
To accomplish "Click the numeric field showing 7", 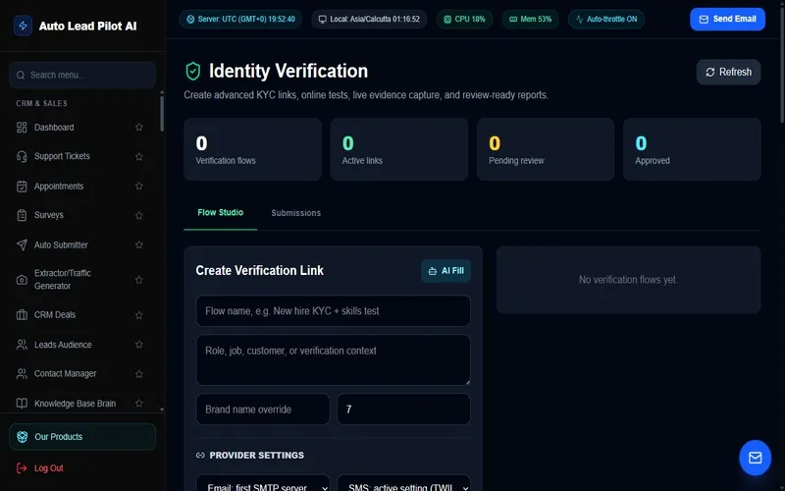I will [x=404, y=409].
